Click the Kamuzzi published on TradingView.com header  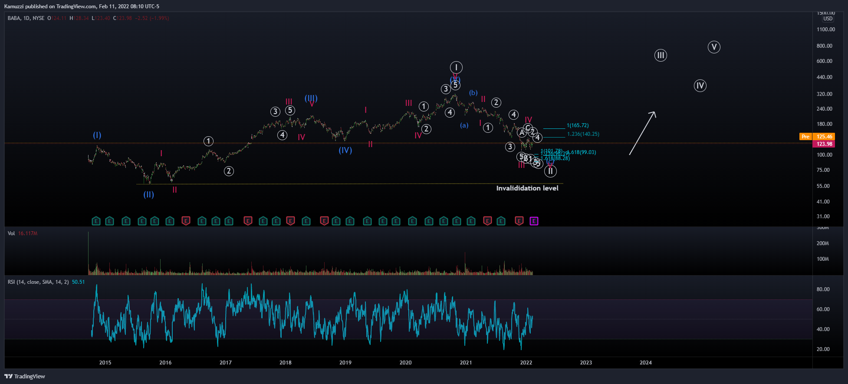coord(82,7)
